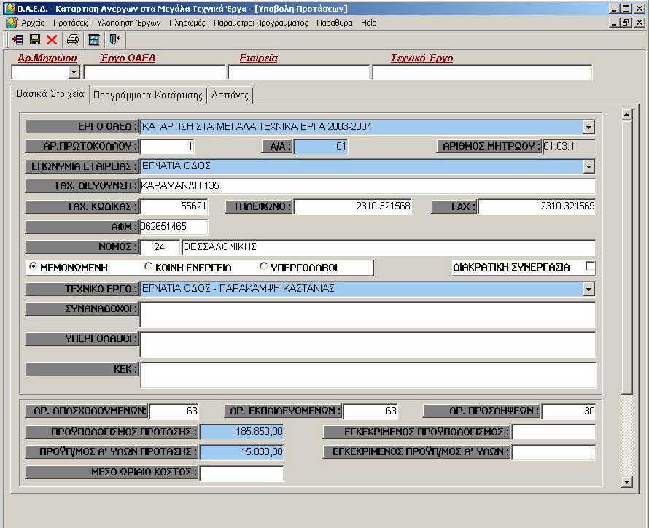Click the ΝΟΜΟΣ code field 24
Screen dimensions: 649x528
click(x=160, y=247)
